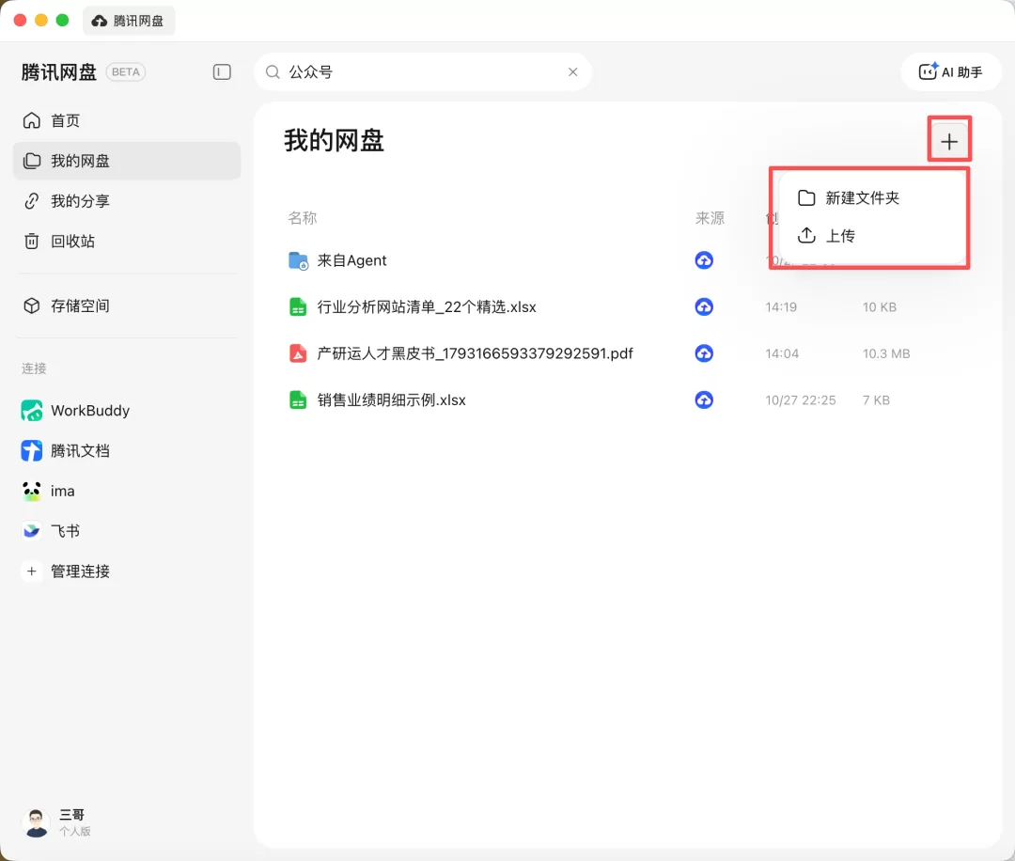Click the 我的网盘 page heading
This screenshot has height=861, width=1015.
click(334, 140)
